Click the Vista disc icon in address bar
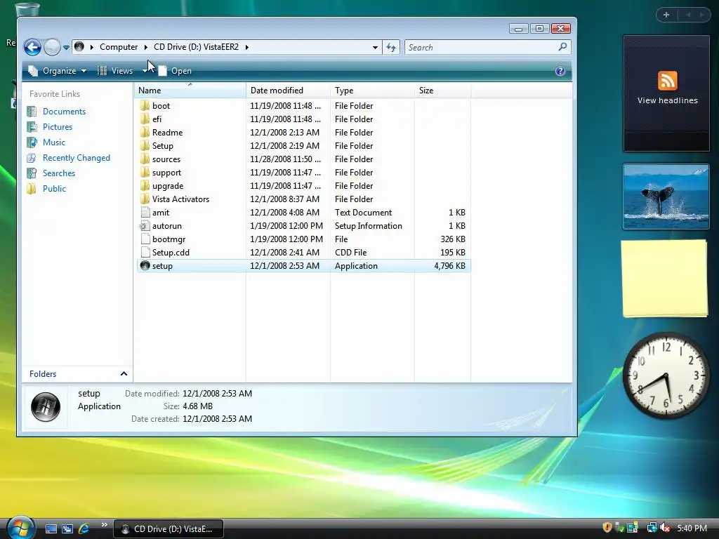Viewport: 719px width, 539px height. coord(79,47)
